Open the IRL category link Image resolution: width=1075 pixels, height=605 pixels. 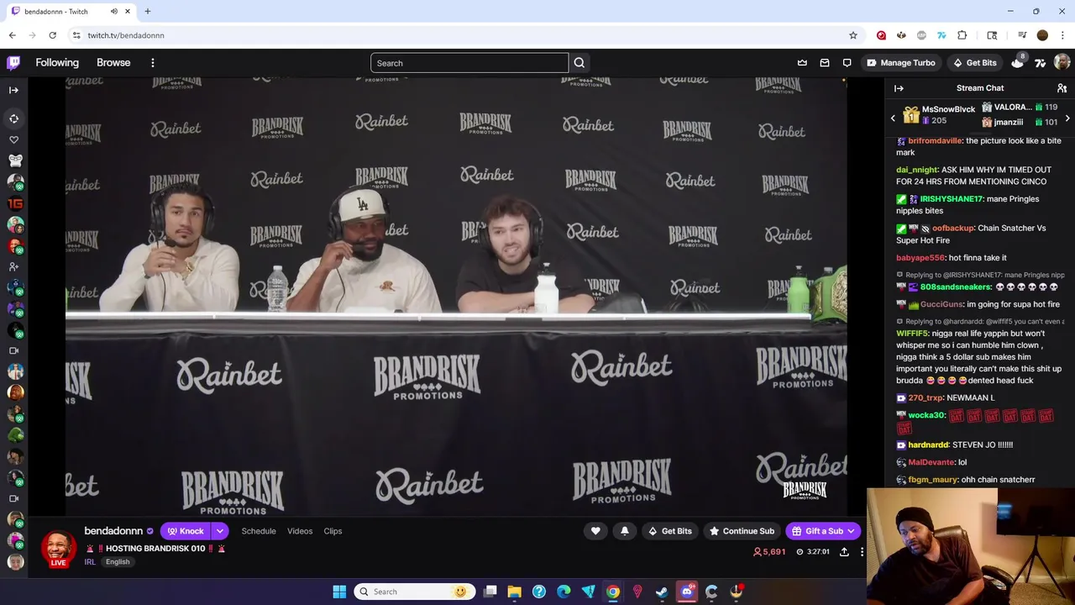[89, 562]
